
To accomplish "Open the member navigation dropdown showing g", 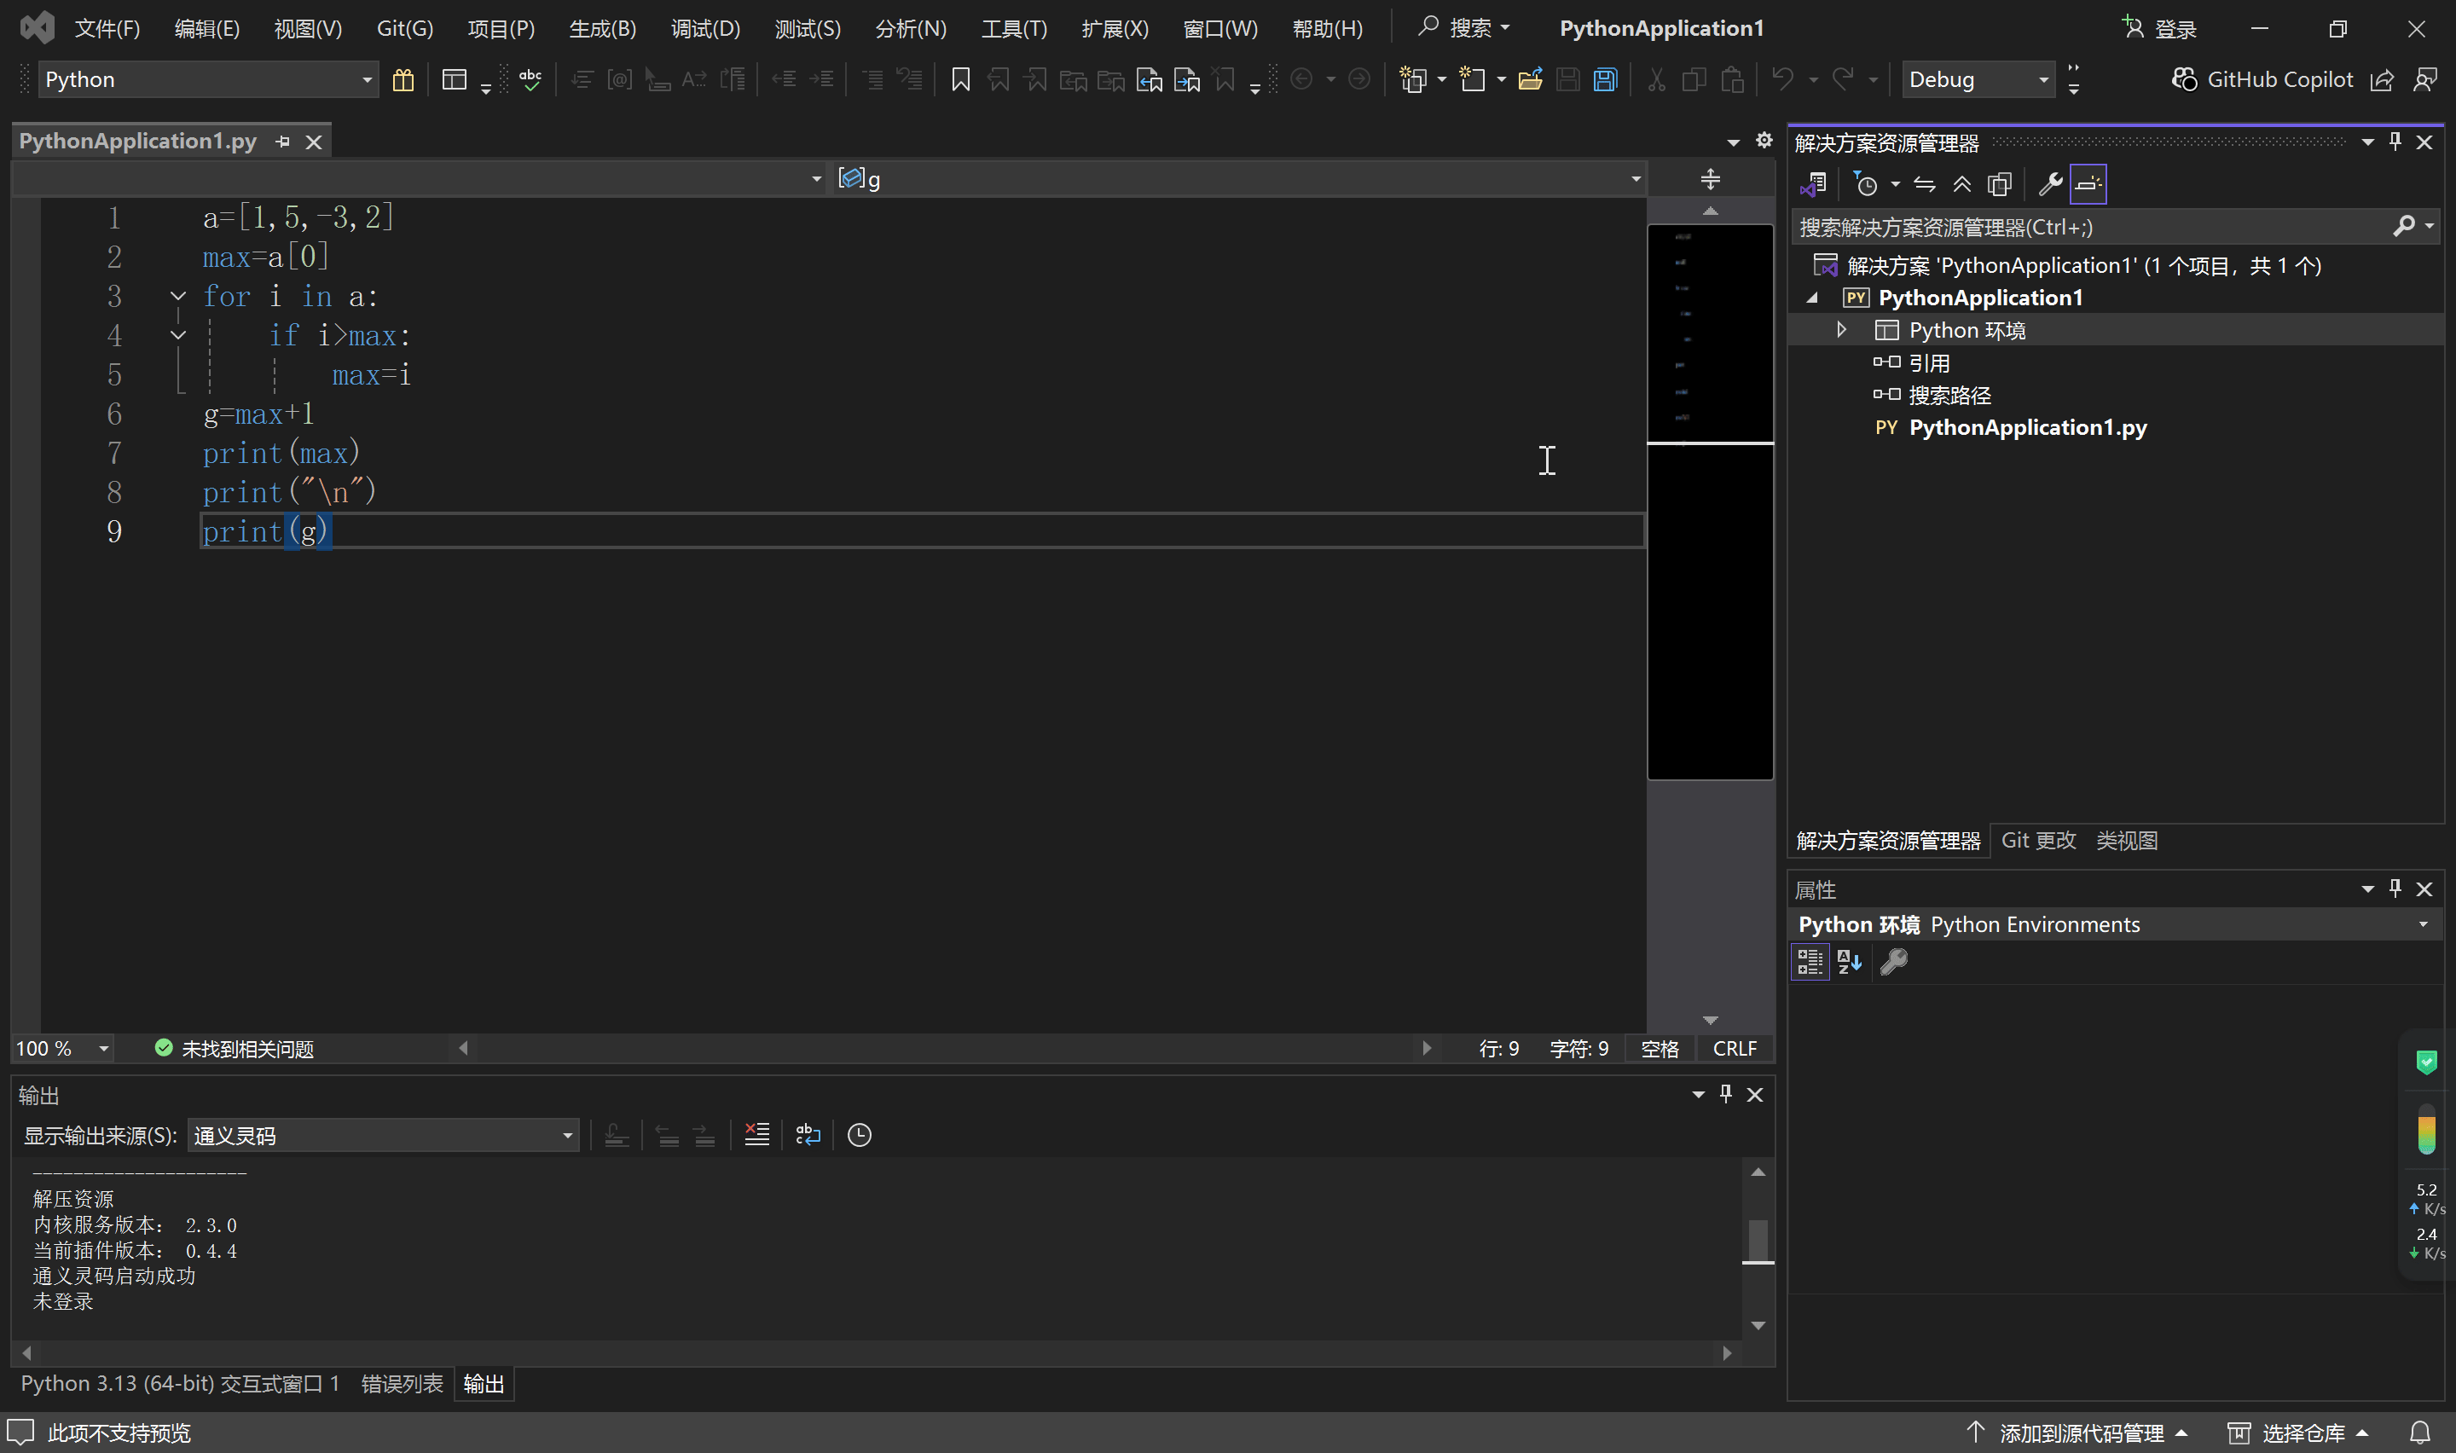I will click(1239, 178).
